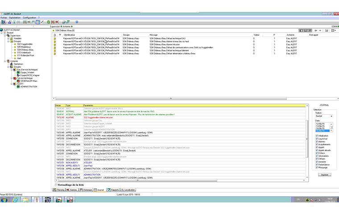Collapse the Astreinte tree node
339x214 pixels.
pyautogui.click(x=5, y=61)
